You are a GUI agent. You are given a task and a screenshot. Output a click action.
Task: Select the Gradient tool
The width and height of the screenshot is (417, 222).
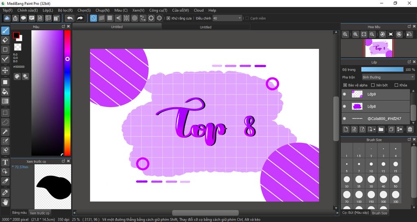pyautogui.click(x=5, y=101)
